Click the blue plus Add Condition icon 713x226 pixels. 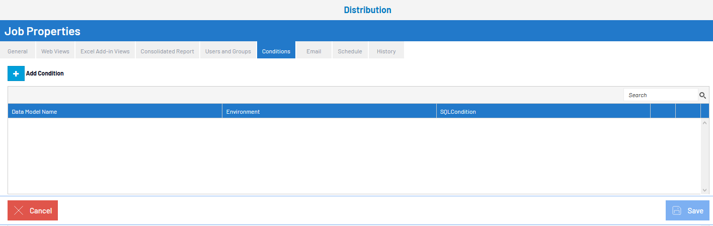tap(16, 73)
